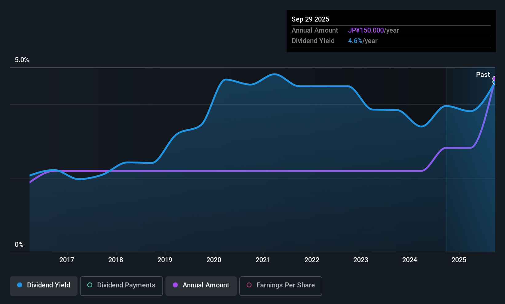Enable the Earnings Per Share series
The height and width of the screenshot is (304, 505).
pyautogui.click(x=280, y=286)
